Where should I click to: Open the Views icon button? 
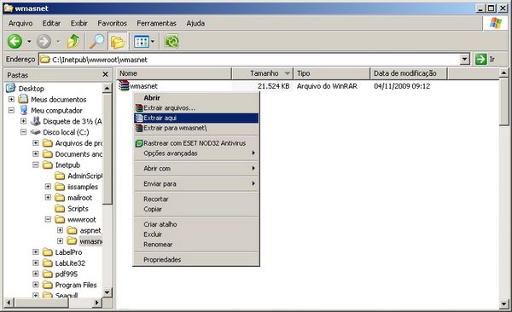(x=142, y=42)
